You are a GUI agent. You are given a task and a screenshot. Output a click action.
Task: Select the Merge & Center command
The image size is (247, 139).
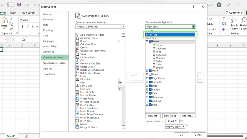89,127
